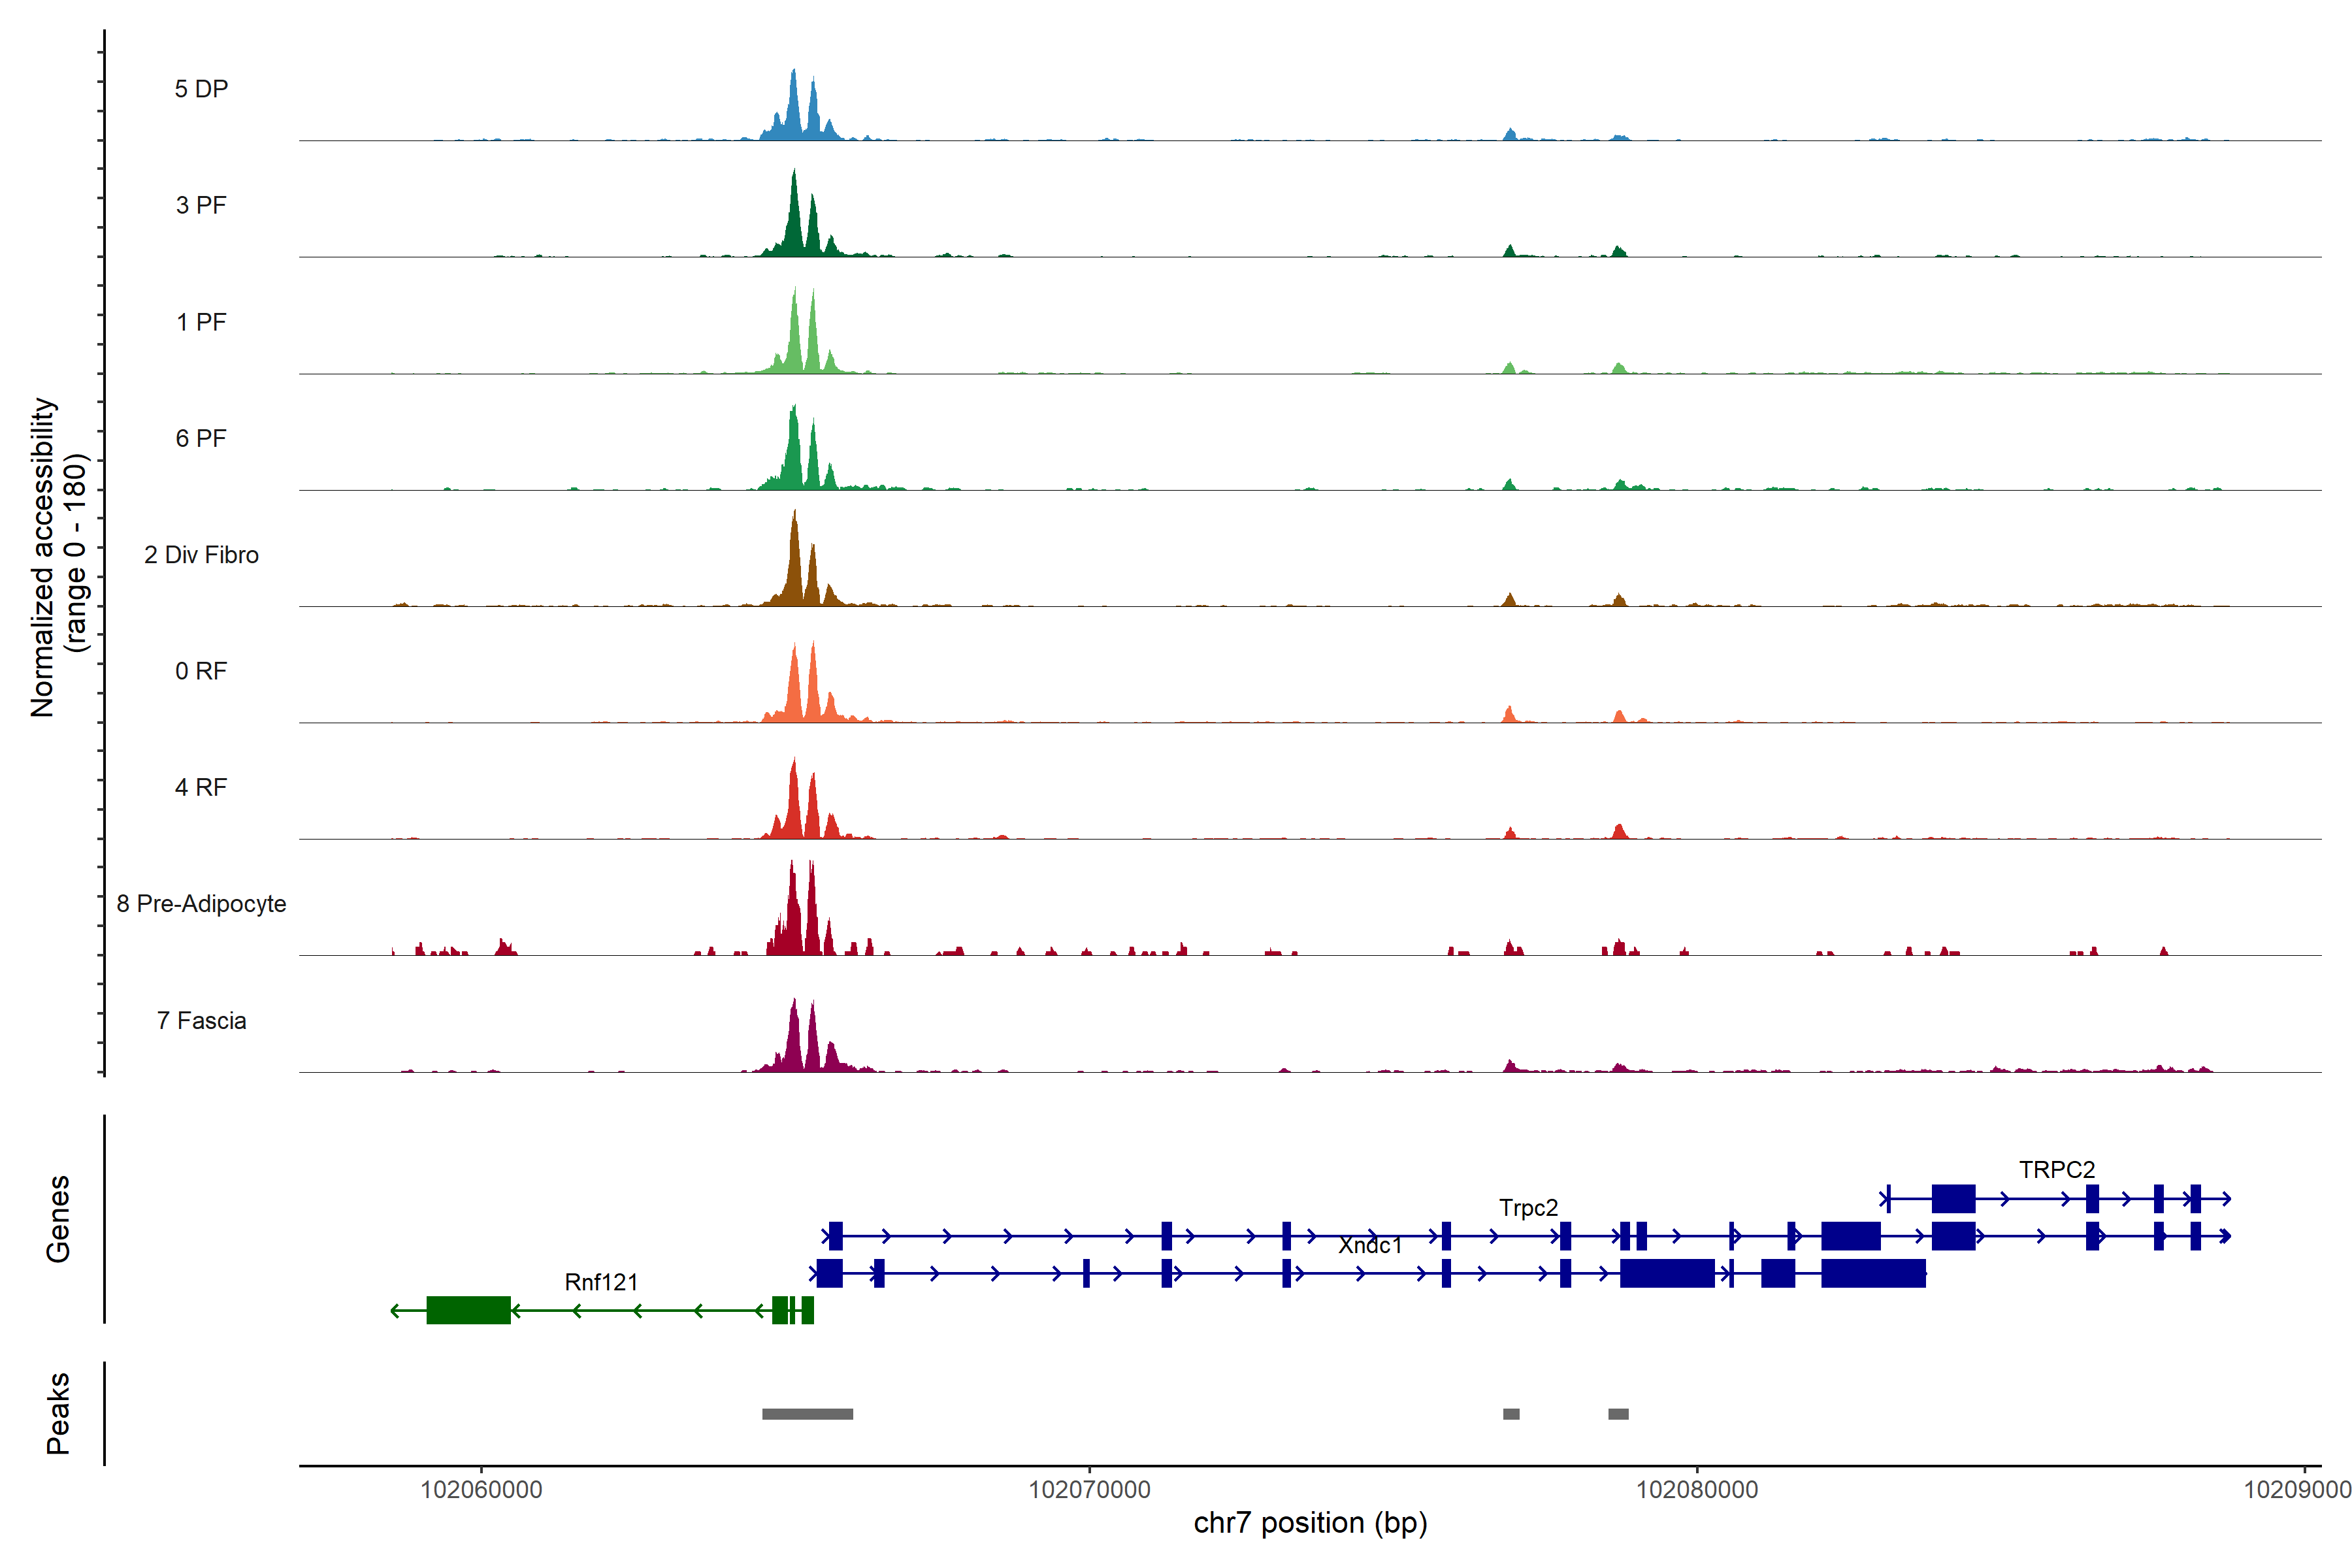The image size is (2352, 1568).
Task: Click the 7 Fascia track label
Action: 201,1020
